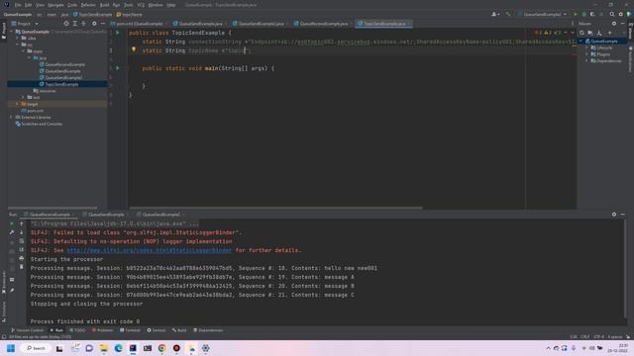The image size is (634, 356).
Task: Open Google Chrome from the taskbar
Action: coord(162,348)
